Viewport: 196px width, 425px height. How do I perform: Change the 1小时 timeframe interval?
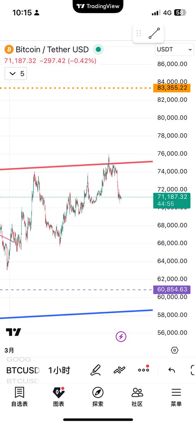pyautogui.click(x=59, y=370)
